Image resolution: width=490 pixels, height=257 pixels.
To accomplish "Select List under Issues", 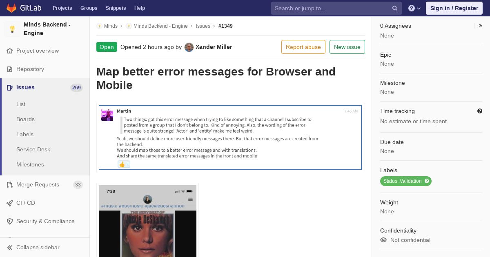I will click(21, 104).
